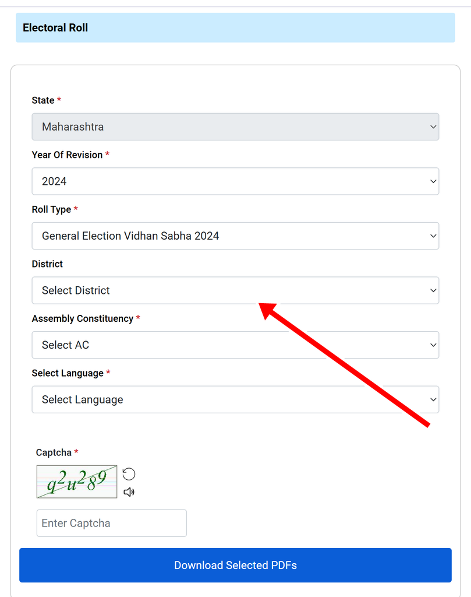Open the Select District dropdown

coord(235,290)
